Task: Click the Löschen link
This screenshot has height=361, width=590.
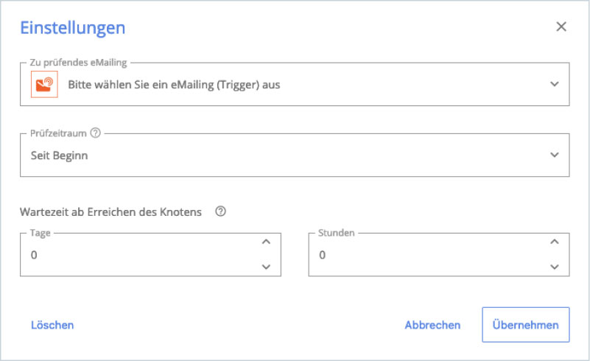Action: pyautogui.click(x=52, y=325)
